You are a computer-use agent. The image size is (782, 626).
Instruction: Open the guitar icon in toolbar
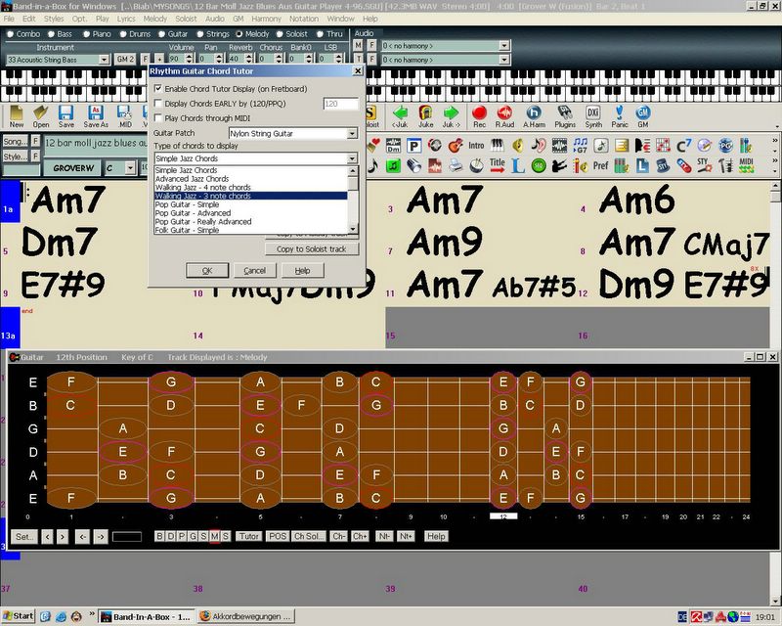455,146
